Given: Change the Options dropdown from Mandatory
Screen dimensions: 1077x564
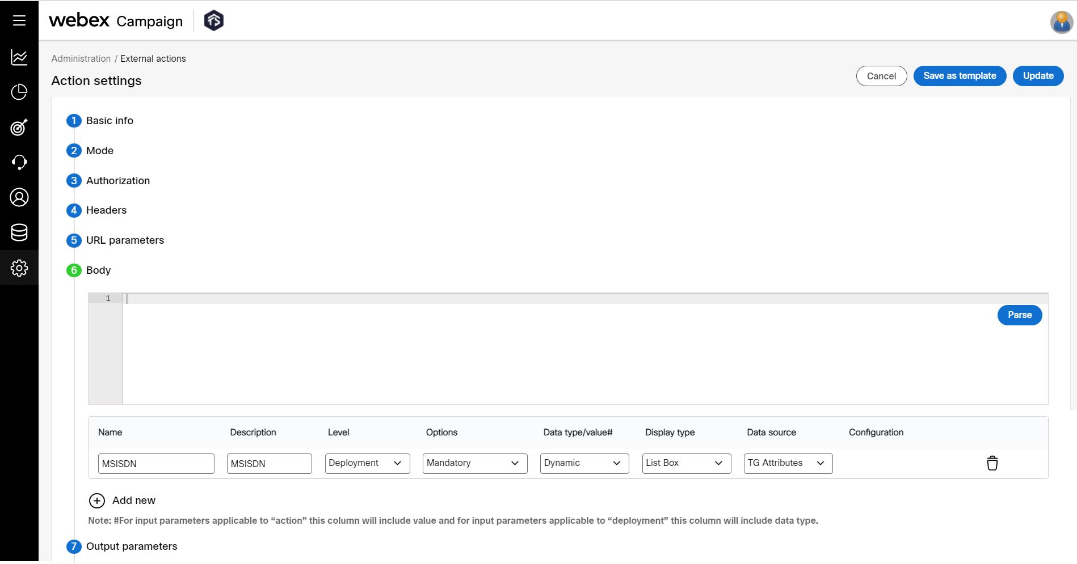Looking at the screenshot, I should [474, 463].
